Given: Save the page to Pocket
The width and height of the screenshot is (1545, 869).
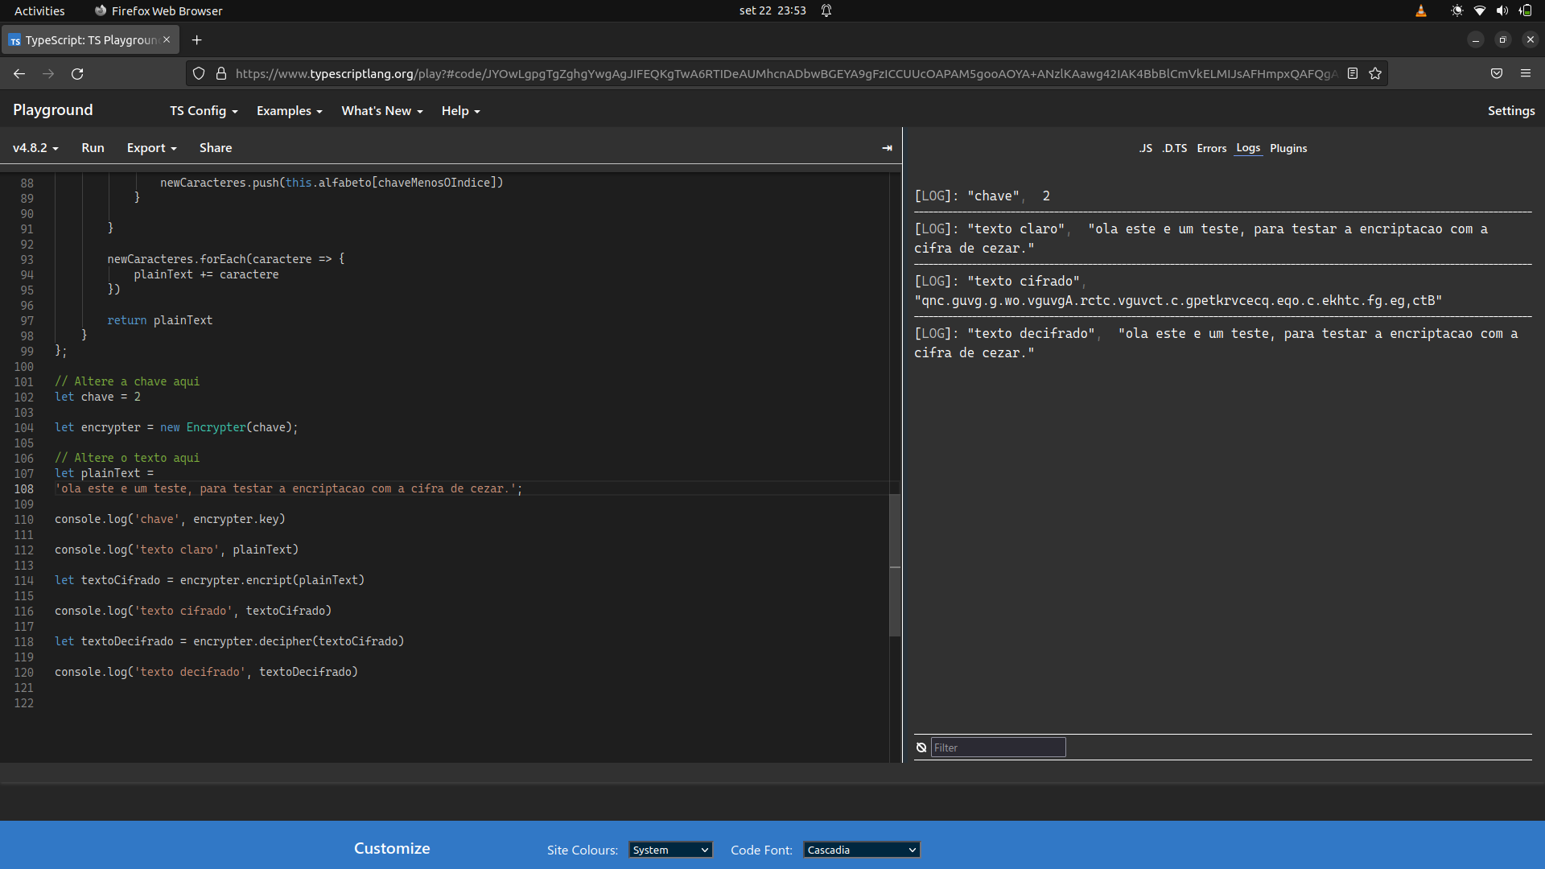Looking at the screenshot, I should (x=1497, y=73).
